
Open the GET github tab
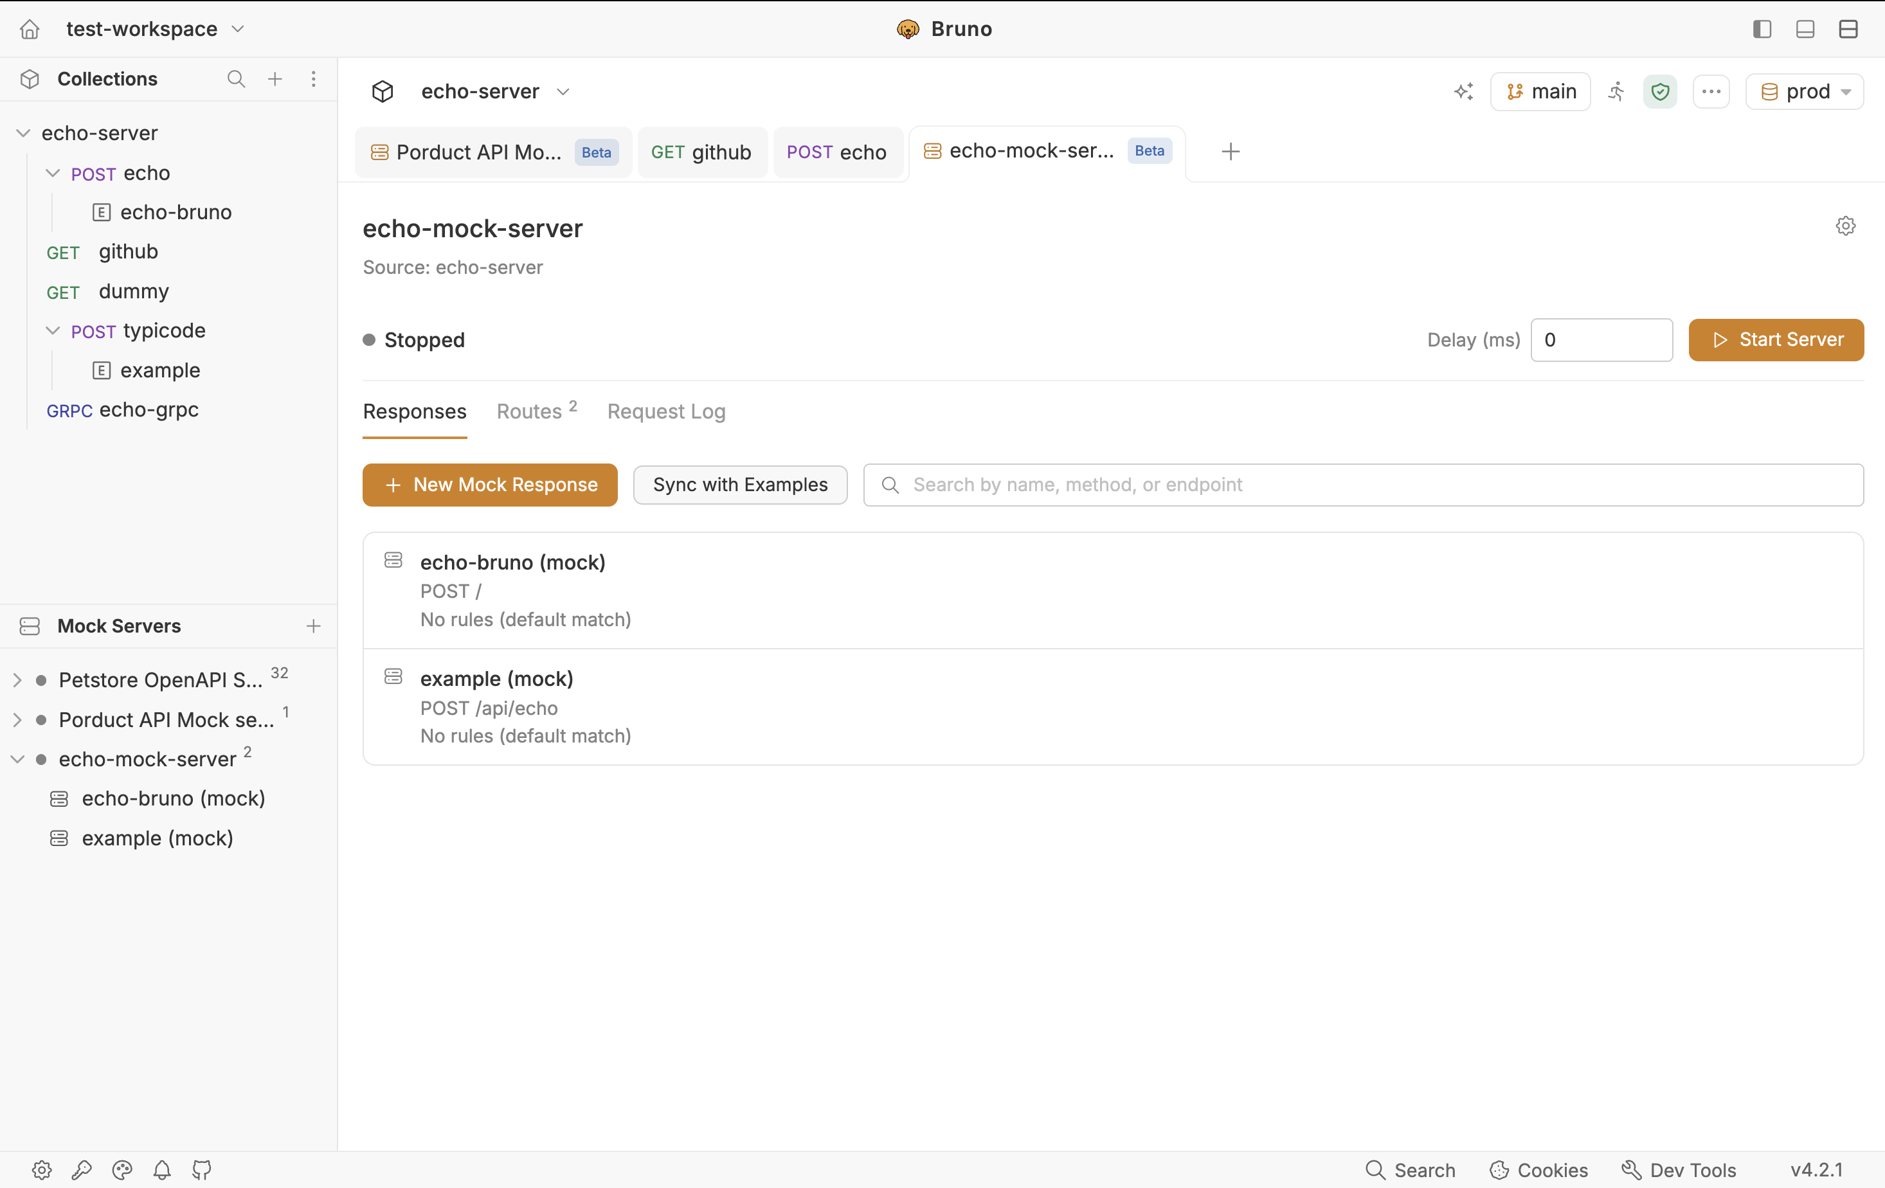pos(701,152)
